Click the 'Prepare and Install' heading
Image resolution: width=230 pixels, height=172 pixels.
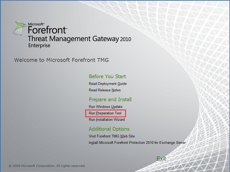pos(110,100)
